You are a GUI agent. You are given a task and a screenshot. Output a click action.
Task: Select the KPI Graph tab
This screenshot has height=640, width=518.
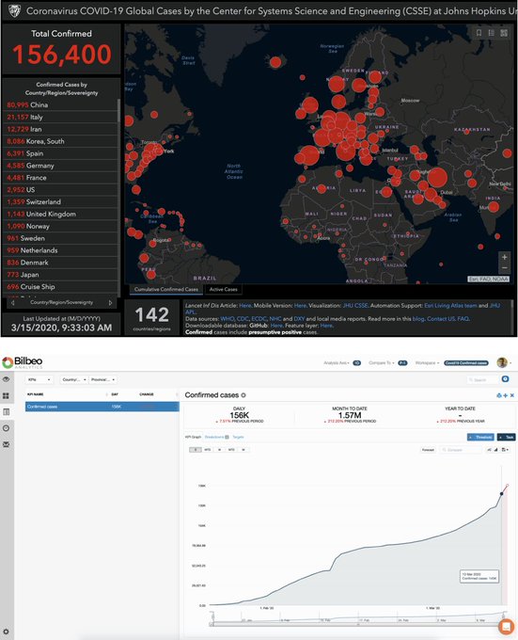point(193,437)
